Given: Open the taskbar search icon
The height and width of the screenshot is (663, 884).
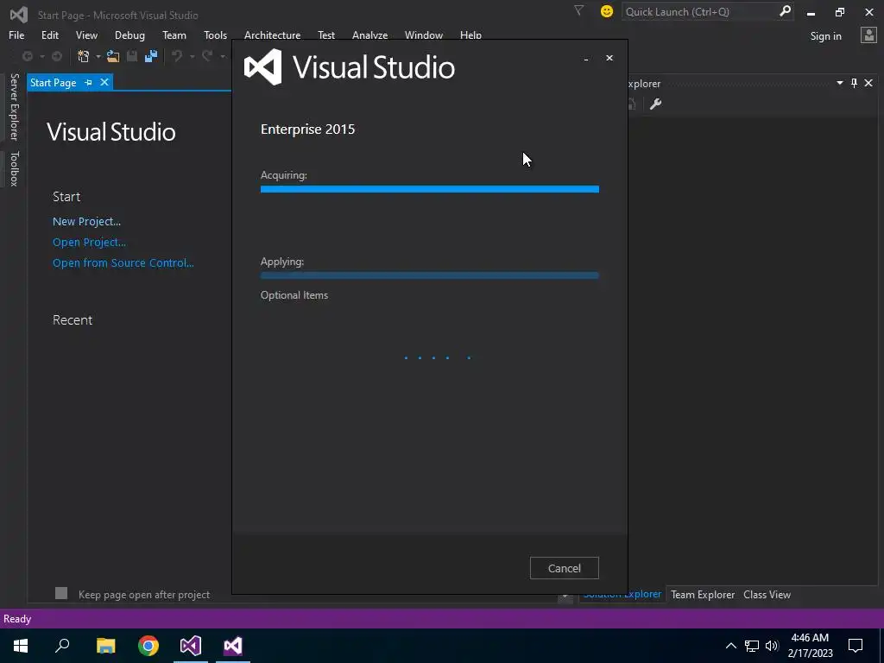Looking at the screenshot, I should point(62,646).
